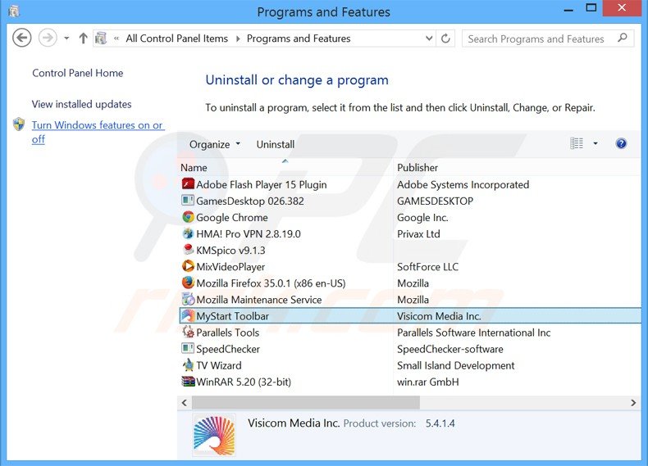Viewport: 648px width, 466px height.
Task: Click the horizontal scrollbar thumb
Action: click(x=306, y=402)
